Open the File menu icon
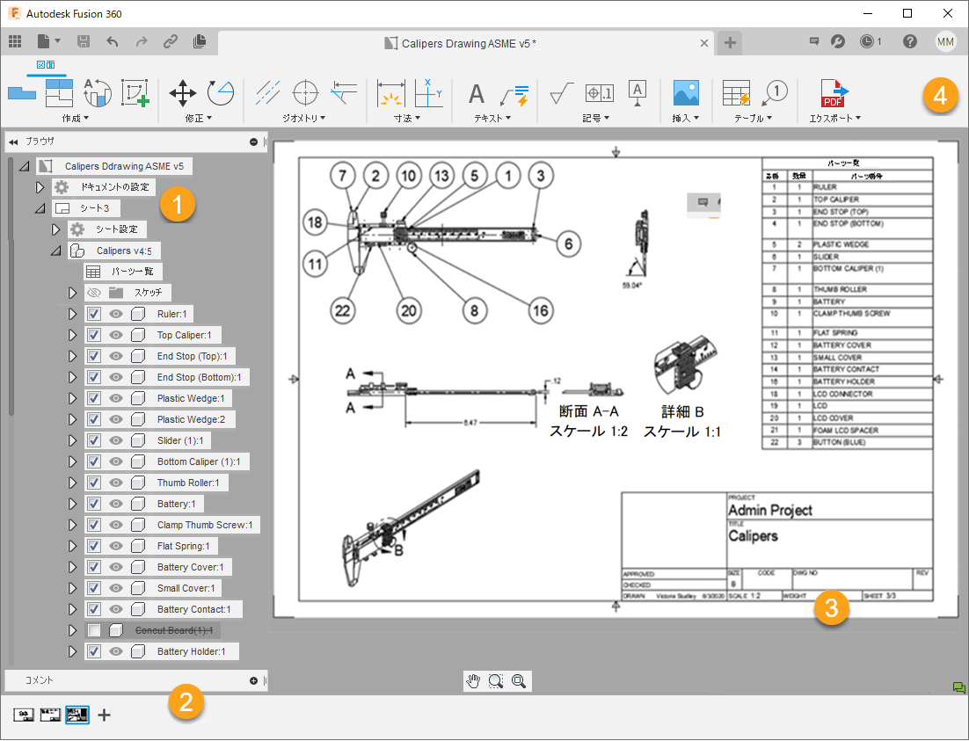This screenshot has width=969, height=741. [x=48, y=41]
